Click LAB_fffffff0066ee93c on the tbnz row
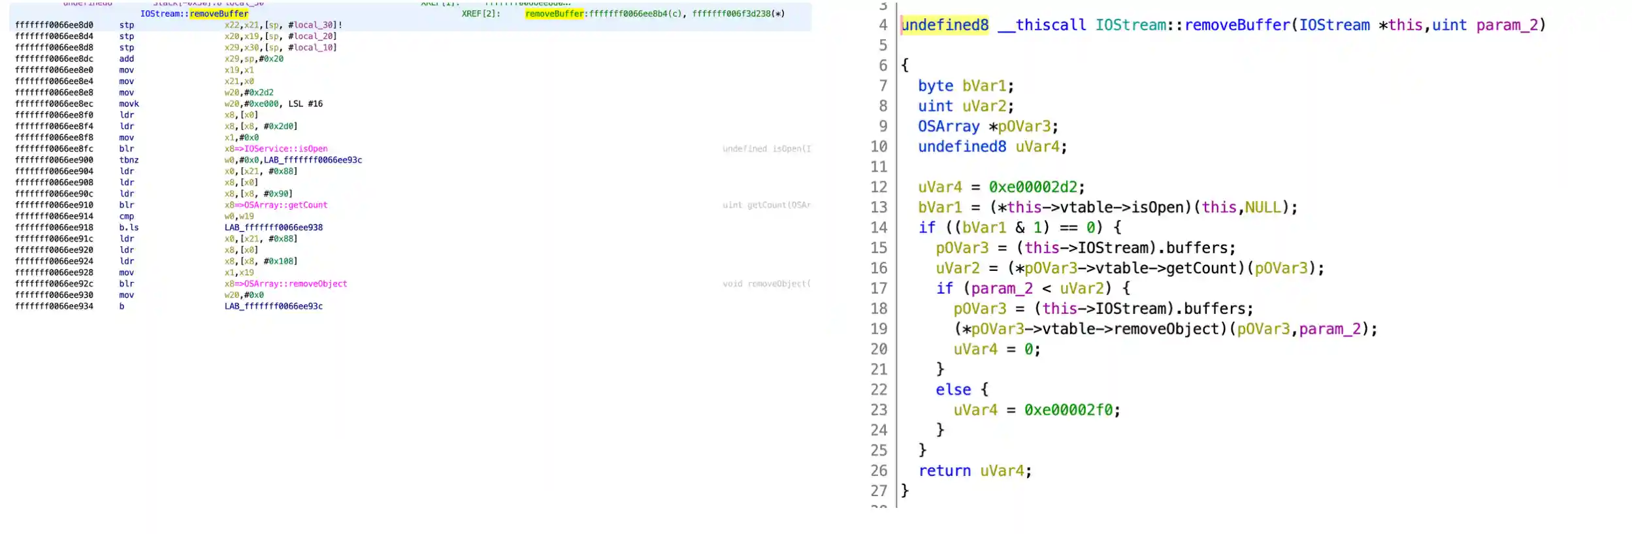The height and width of the screenshot is (534, 1632). (313, 160)
